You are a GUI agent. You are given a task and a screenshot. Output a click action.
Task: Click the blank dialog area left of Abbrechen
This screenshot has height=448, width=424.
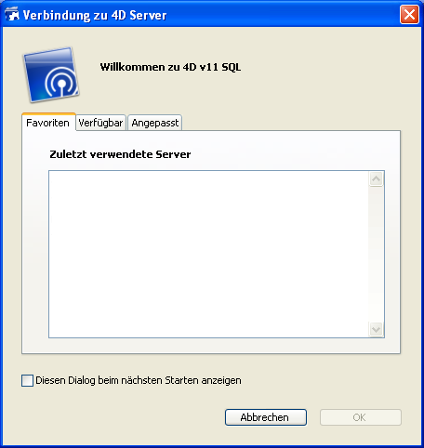[x=121, y=417]
